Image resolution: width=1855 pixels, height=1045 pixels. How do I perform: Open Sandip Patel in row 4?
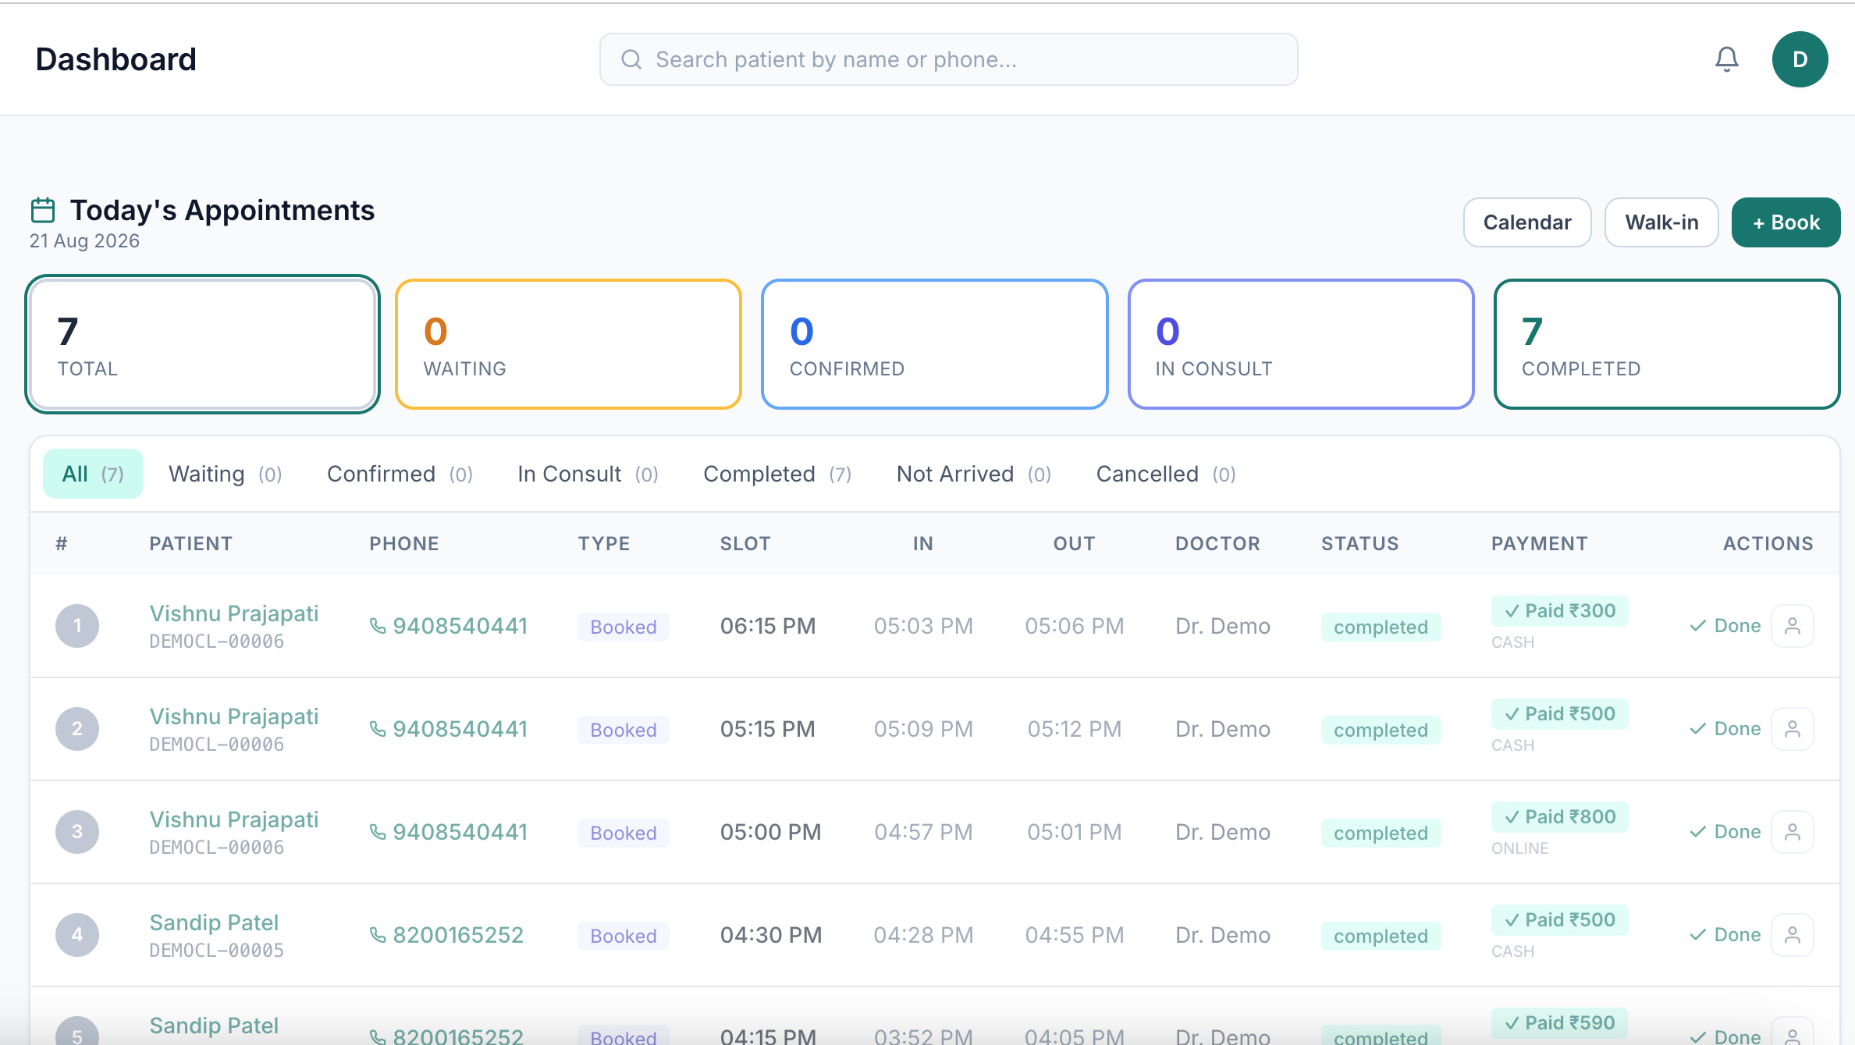point(214,922)
